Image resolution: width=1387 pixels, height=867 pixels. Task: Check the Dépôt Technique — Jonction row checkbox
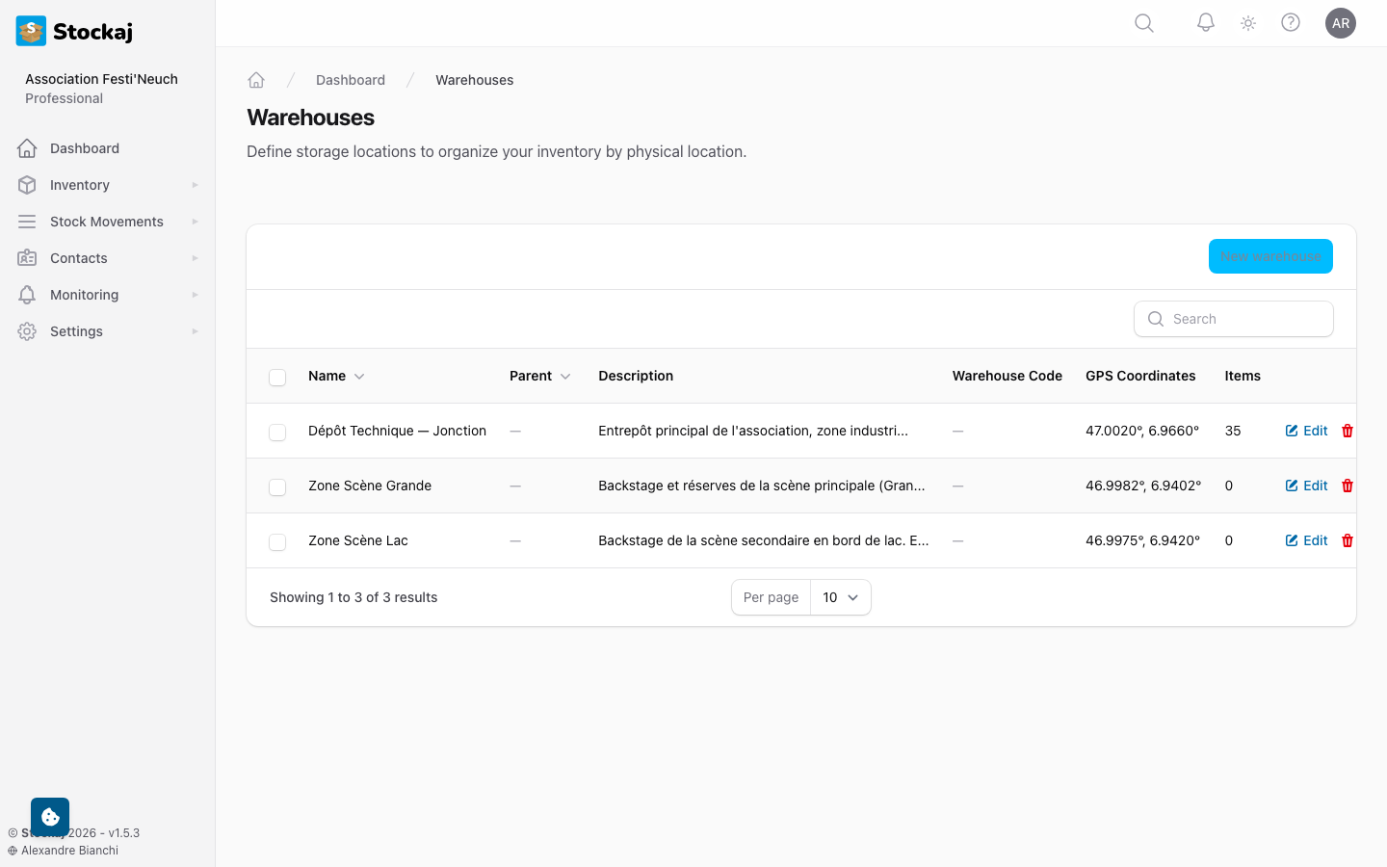tap(277, 433)
